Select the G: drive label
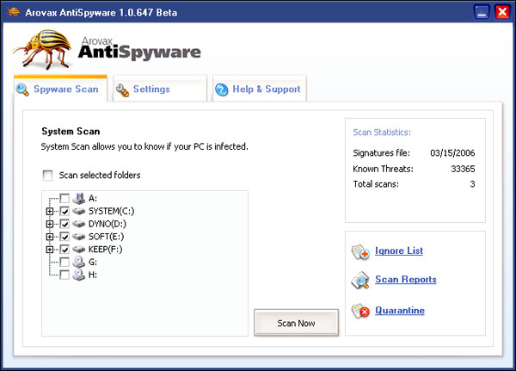 click(x=93, y=263)
